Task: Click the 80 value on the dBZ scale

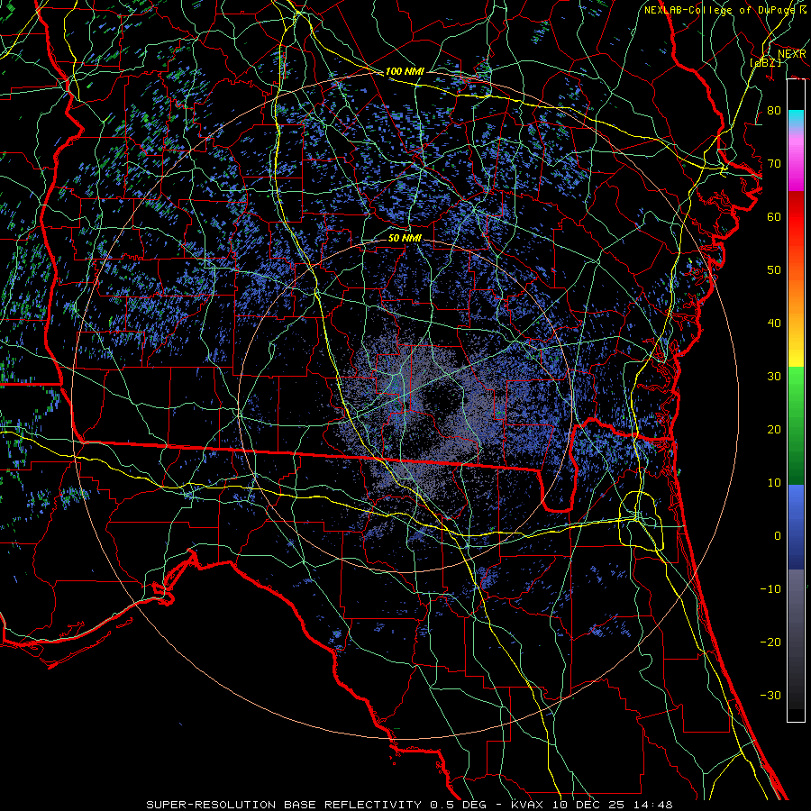Action: click(774, 111)
